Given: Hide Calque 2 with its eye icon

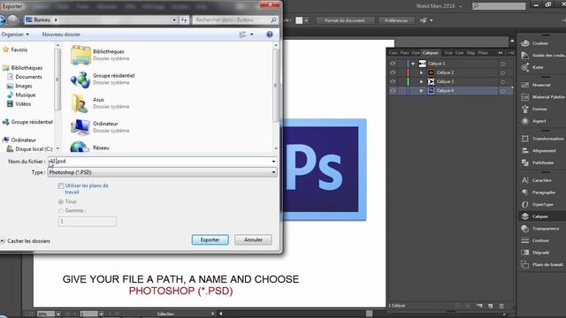Looking at the screenshot, I should (x=393, y=72).
